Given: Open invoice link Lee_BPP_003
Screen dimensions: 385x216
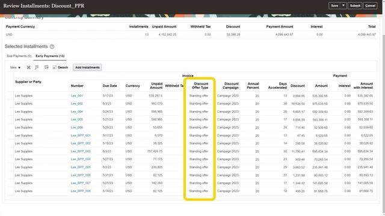Looking at the screenshot, I should coord(81,151).
